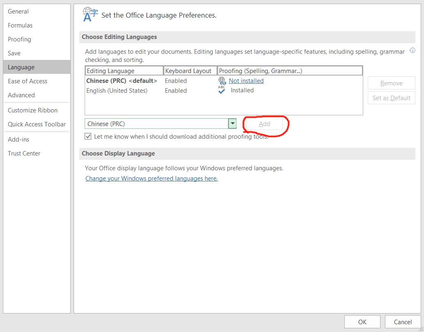Select the Chinese (PRC) default language row
The width and height of the screenshot is (424, 332).
click(x=224, y=81)
